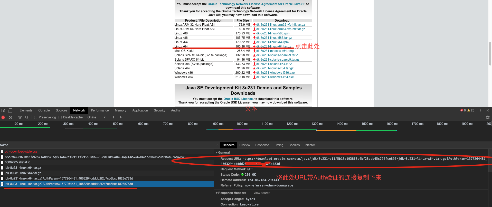492x207 pixels.
Task: Click download icon beside jdk-8u231-macosx-x64.dmg
Action: [254, 51]
